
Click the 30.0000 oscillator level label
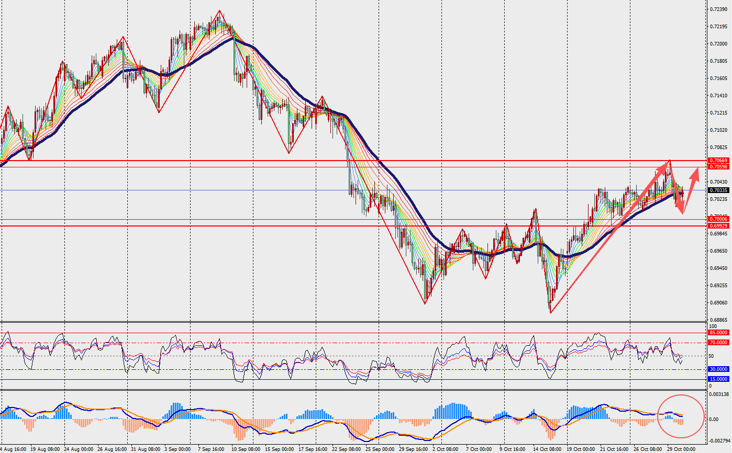[x=718, y=369]
